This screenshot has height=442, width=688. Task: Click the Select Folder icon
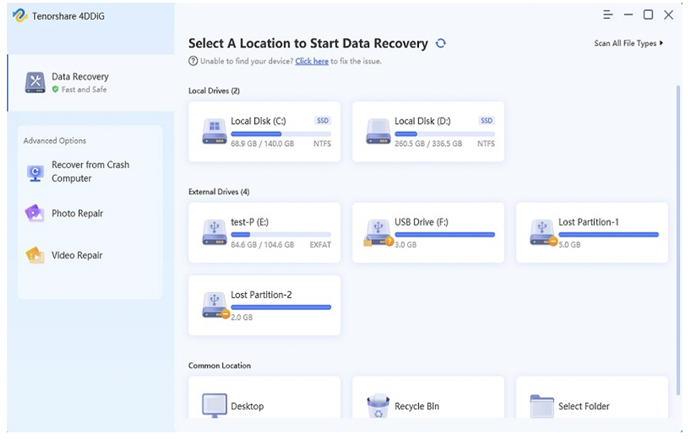(542, 406)
